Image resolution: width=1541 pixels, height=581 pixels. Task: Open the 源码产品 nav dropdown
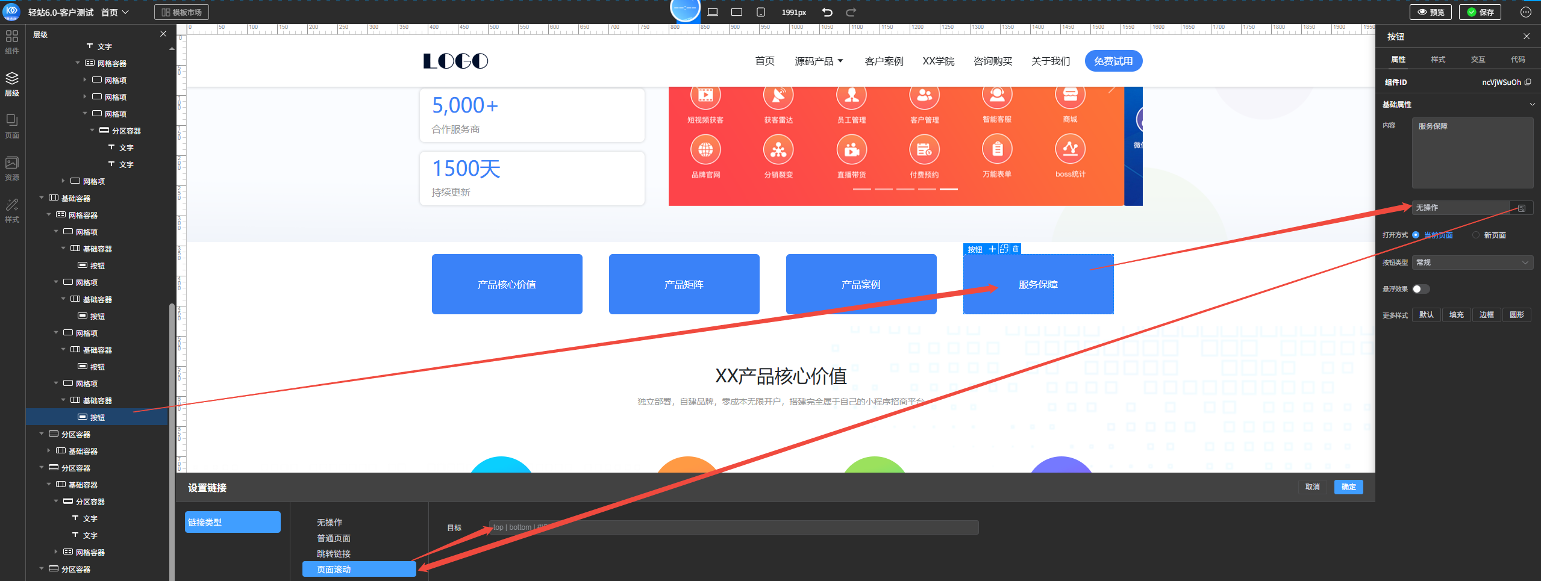[x=819, y=61]
